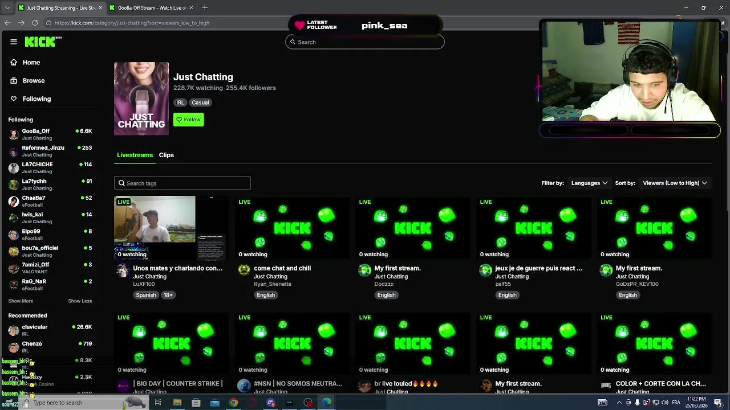Click Just Chatting category cover image

[x=141, y=99]
